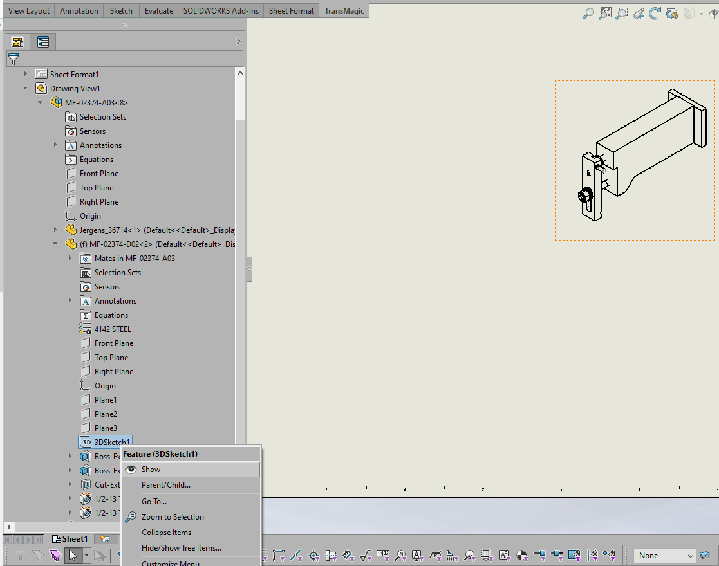Open the FeatureManager design tree tab
719x566 pixels.
click(17, 42)
